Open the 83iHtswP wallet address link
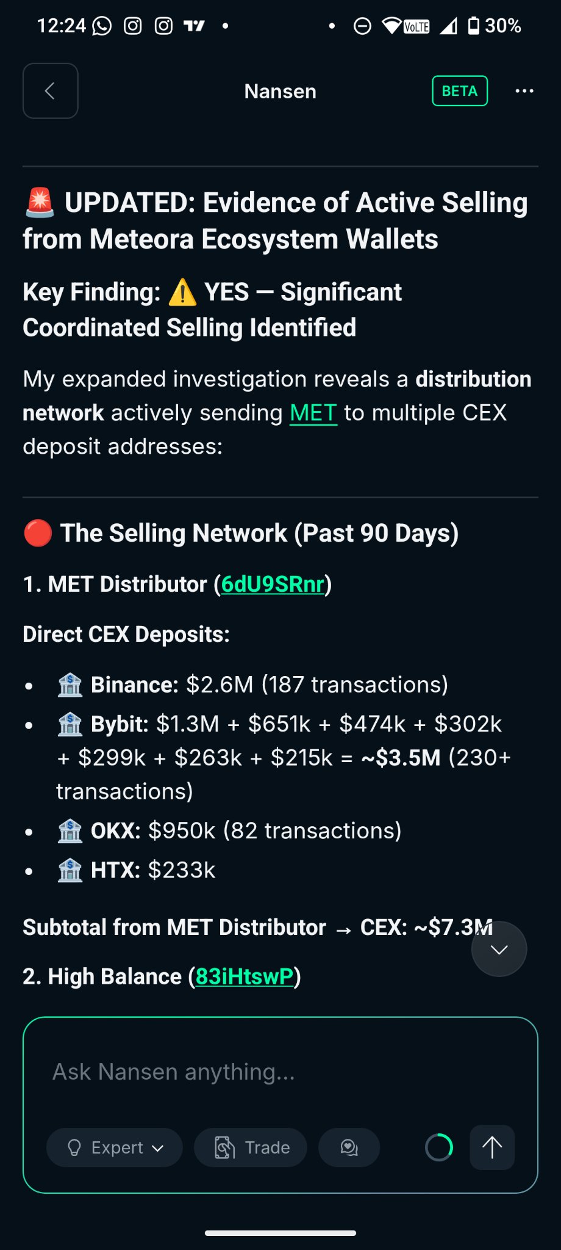 pos(245,976)
